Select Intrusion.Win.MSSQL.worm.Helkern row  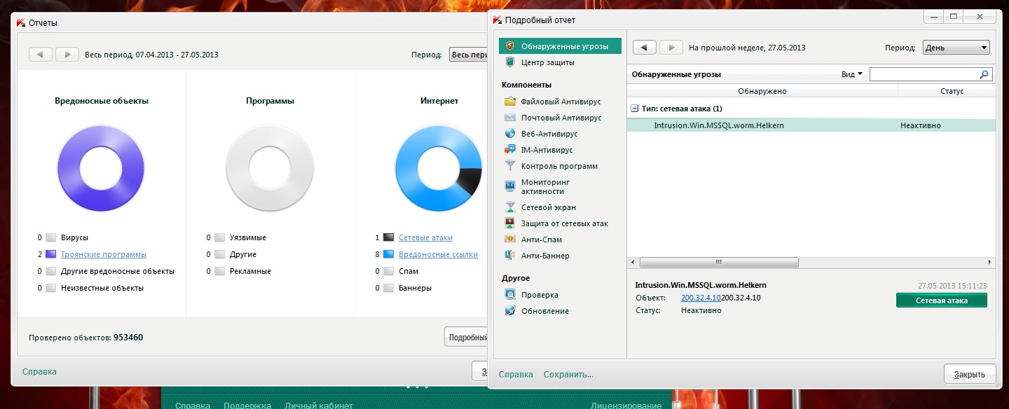(811, 125)
